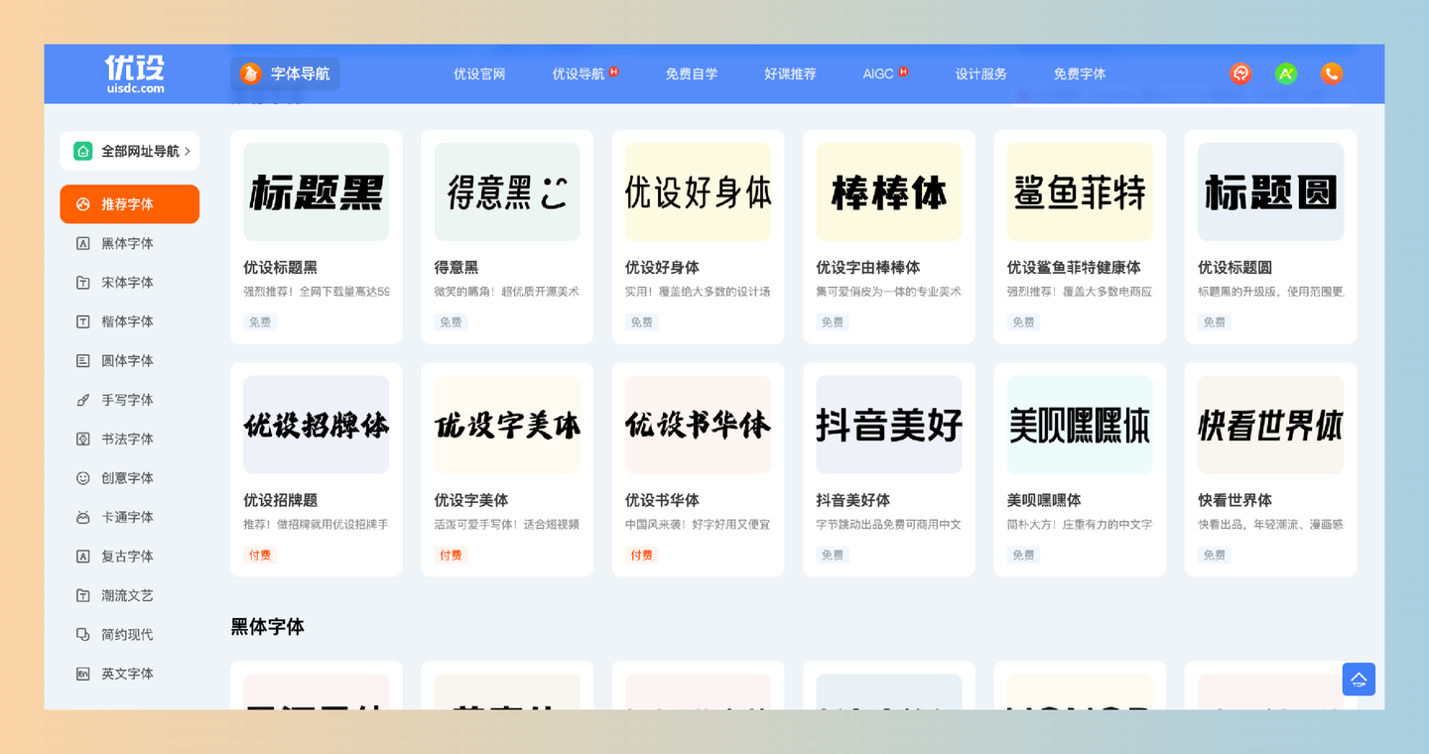Open the 美呗嘿嘿体 font preview thumbnail
This screenshot has width=1429, height=754.
pos(1080,425)
